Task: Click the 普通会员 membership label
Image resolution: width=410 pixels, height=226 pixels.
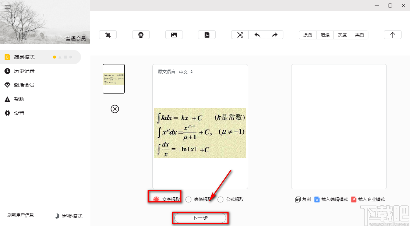Action: click(75, 39)
